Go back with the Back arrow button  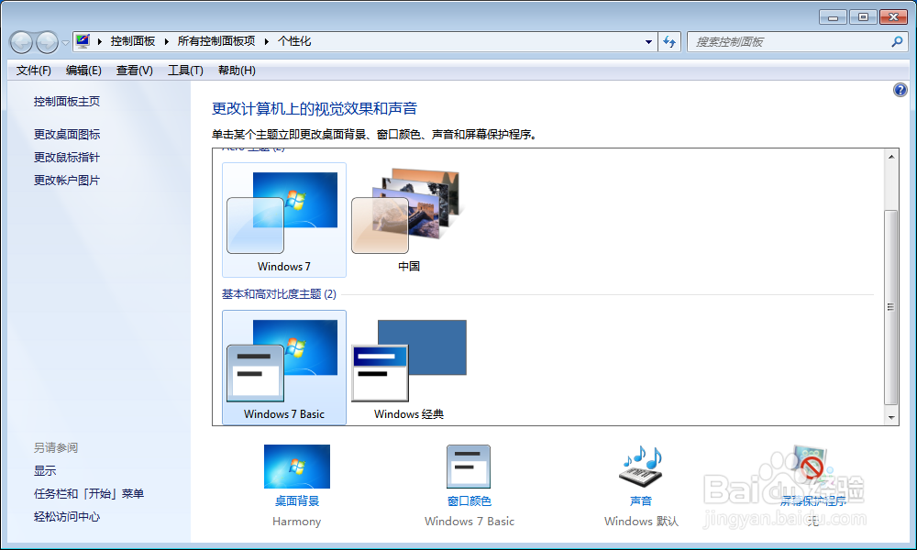[x=22, y=42]
